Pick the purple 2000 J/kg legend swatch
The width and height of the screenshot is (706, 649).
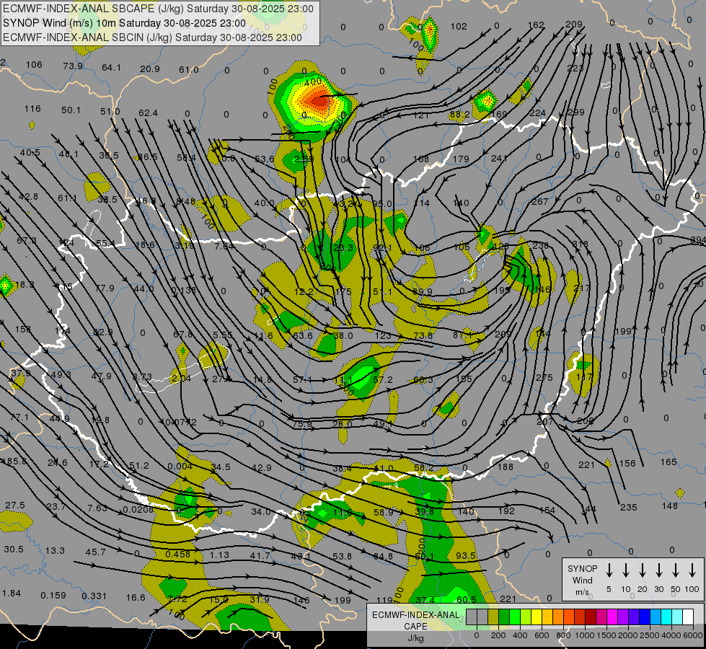coord(622,617)
